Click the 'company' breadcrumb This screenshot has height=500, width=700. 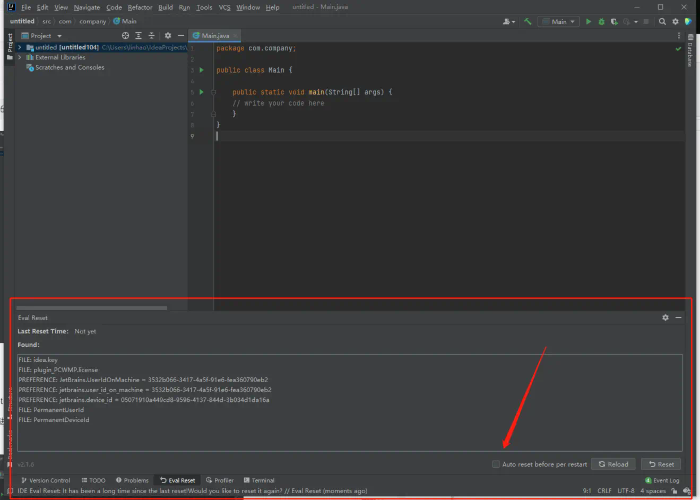93,22
